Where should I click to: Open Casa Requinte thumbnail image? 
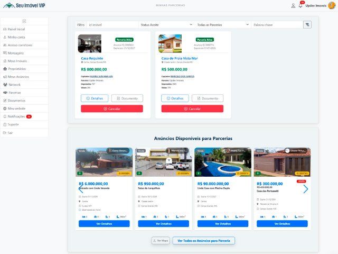(x=89, y=43)
